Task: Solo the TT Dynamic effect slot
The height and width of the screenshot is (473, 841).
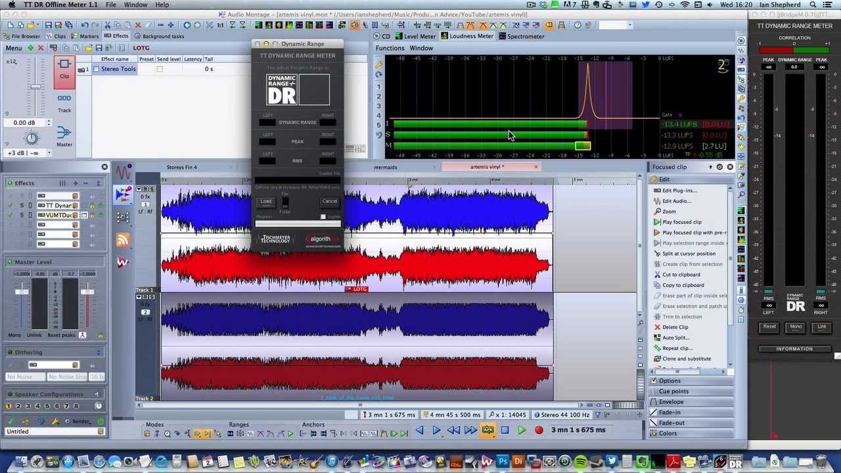Action: 21,206
